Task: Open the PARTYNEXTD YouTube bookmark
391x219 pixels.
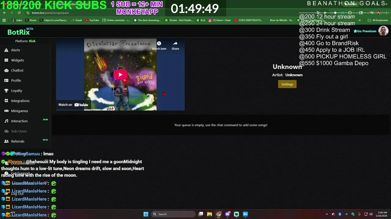Action: point(248,20)
